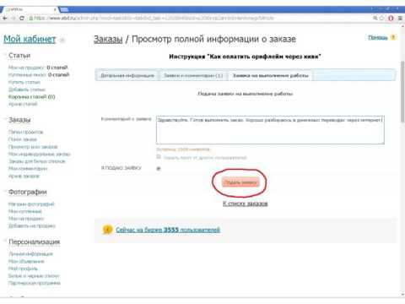Click the Статьи section heading
Screen dimensions: 405x304
[19, 56]
